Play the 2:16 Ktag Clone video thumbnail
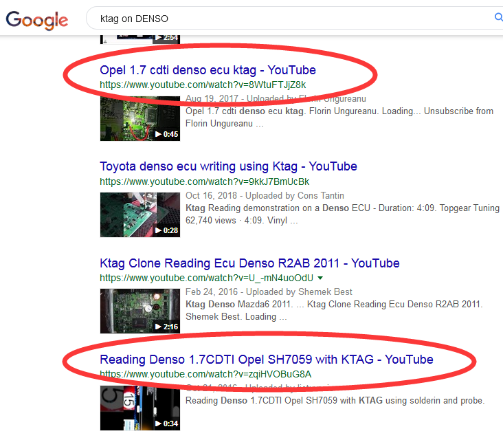The height and width of the screenshot is (440, 503). [140, 311]
